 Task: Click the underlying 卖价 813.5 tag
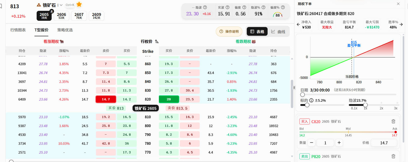tap(177, 108)
